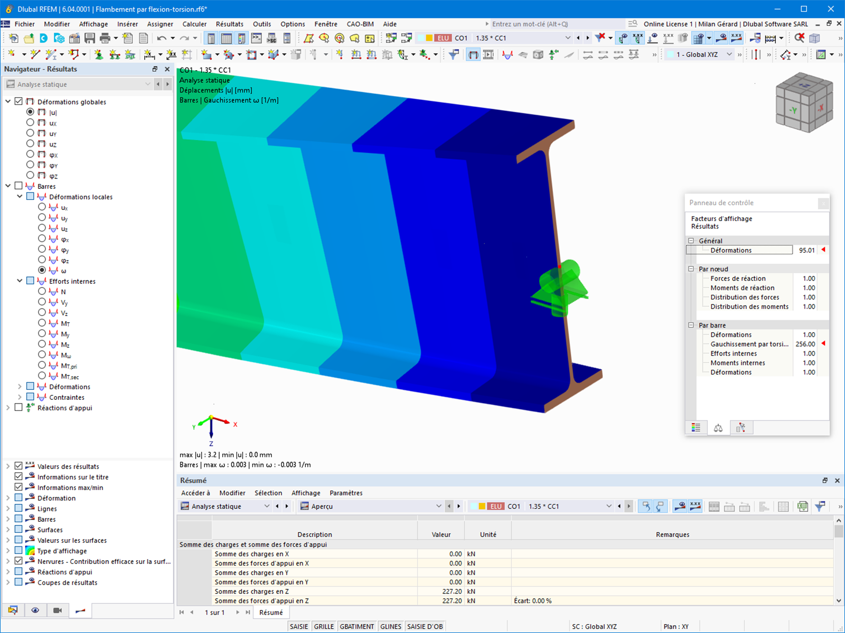Click the Résumé table vertical scrollbar
The height and width of the screenshot is (633, 845).
click(x=839, y=560)
